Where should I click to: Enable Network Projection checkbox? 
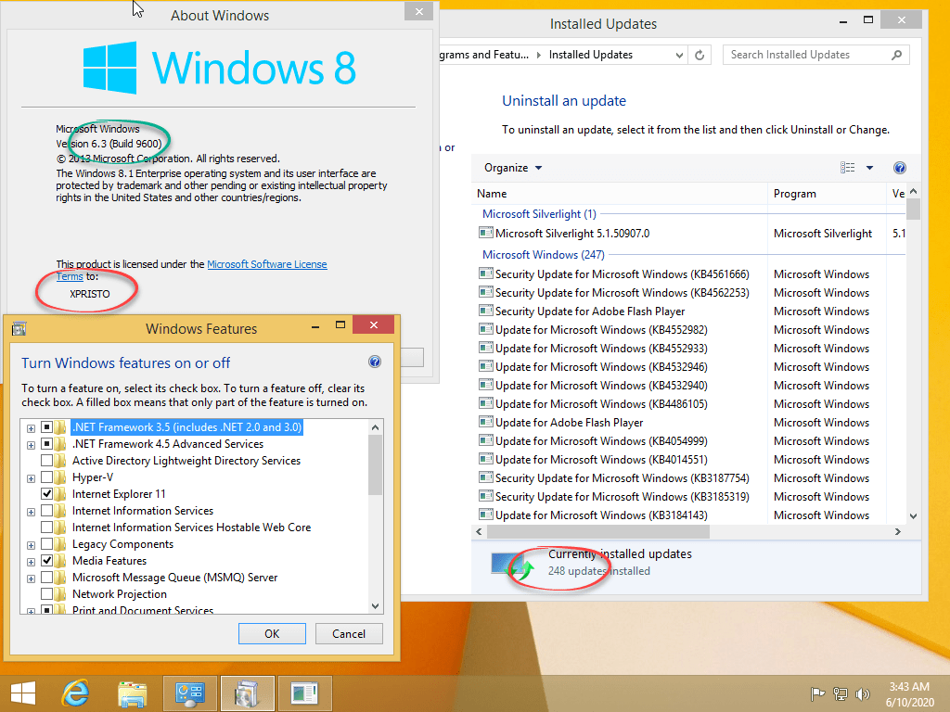point(46,593)
